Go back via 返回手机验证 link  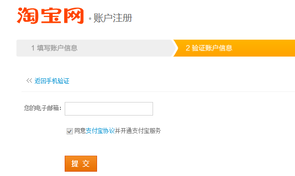tap(52, 81)
